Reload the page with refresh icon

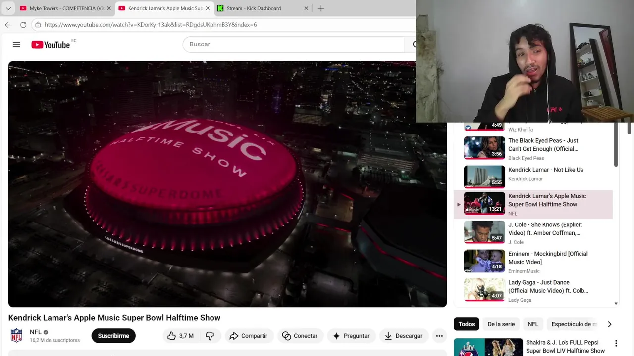(x=23, y=24)
